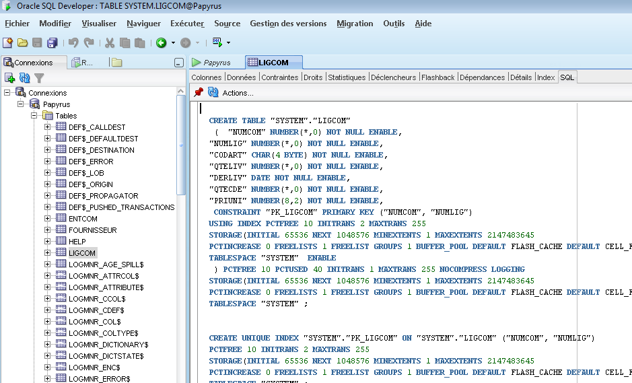
Task: Click the New file icon in toolbar
Action: click(7, 42)
